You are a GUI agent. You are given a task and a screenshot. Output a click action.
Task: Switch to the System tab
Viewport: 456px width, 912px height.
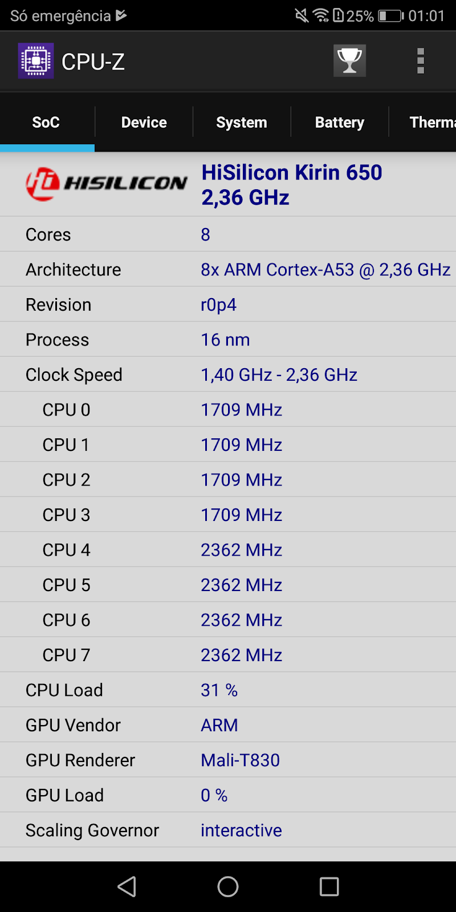242,122
